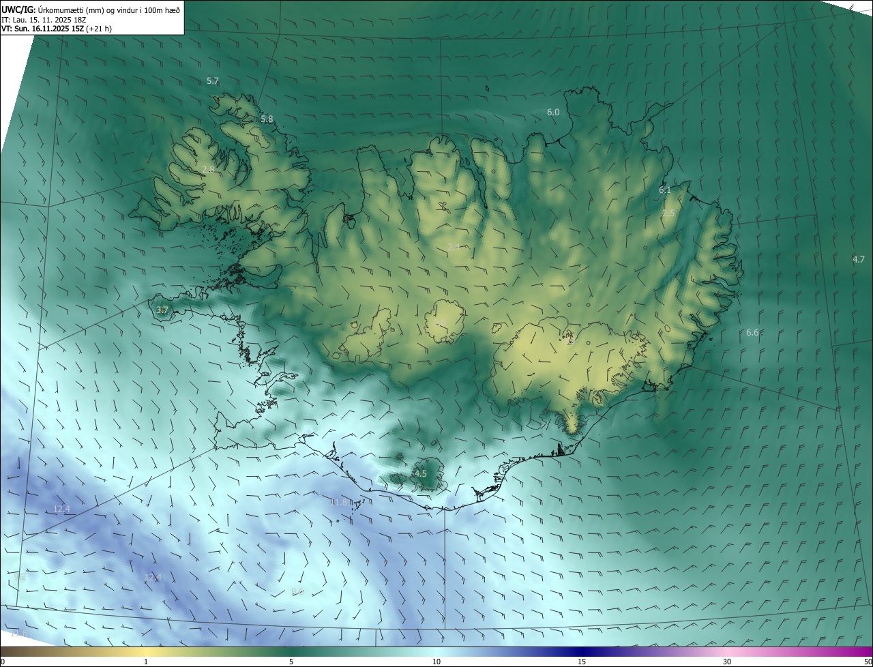Select the 10 mark on color legend
Image resolution: width=873 pixels, height=667 pixels.
[436, 662]
